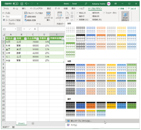This screenshot has height=130, width=141.
Task: Open the Quick Styles (クイックスタイル) dropdown
Action: (125, 16)
